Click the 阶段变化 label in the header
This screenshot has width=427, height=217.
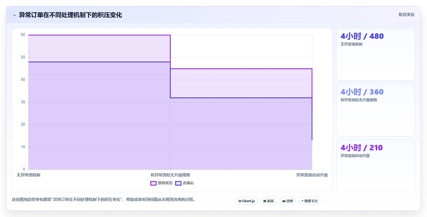click(x=406, y=15)
